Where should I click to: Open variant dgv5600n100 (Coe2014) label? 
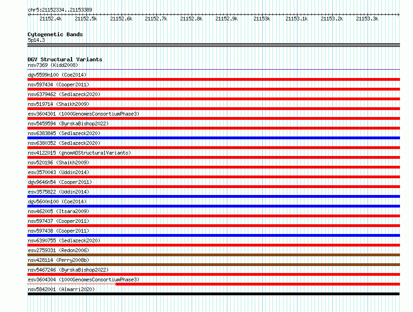click(x=57, y=201)
